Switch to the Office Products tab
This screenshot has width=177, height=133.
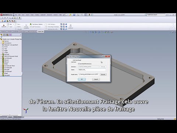click(x=32, y=31)
